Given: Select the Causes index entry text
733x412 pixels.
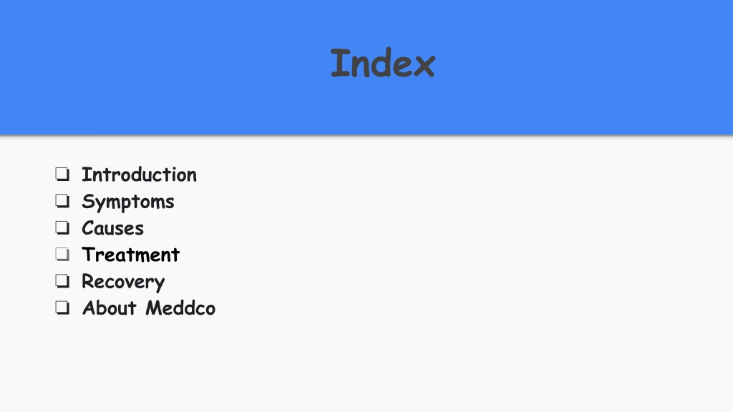Looking at the screenshot, I should [x=112, y=228].
